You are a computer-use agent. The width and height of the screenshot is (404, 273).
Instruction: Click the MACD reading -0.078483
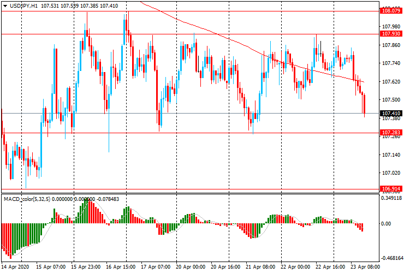pos(108,199)
